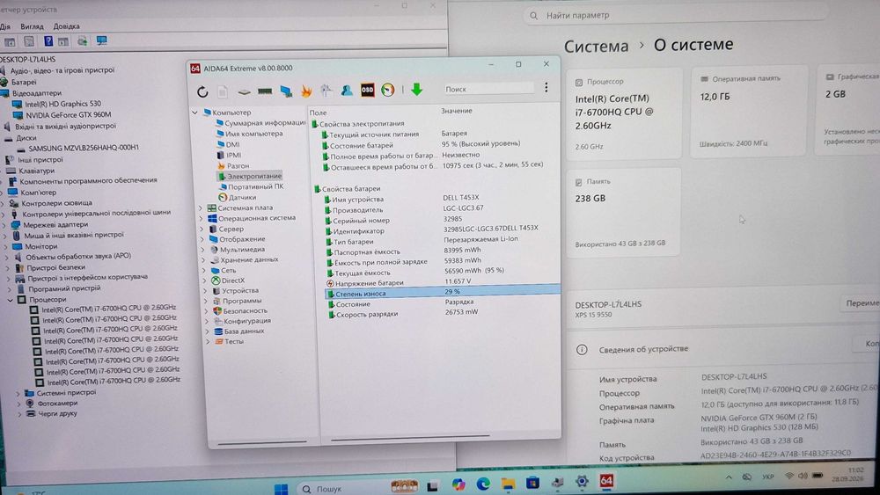Select Имя компьютера tree item

250,134
